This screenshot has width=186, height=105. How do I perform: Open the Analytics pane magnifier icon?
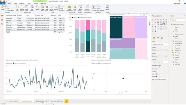pos(162,38)
